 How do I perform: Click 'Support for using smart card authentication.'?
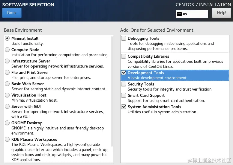point(166,101)
